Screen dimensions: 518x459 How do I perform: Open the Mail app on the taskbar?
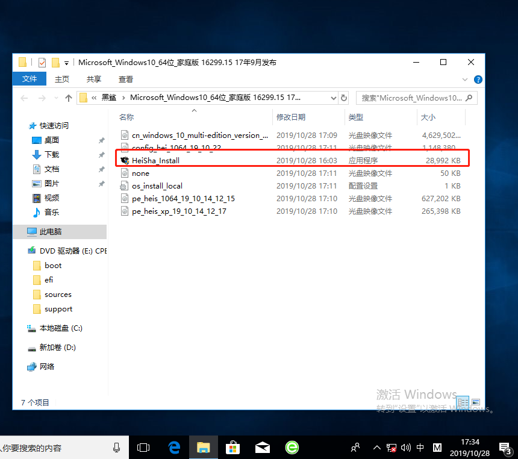262,447
